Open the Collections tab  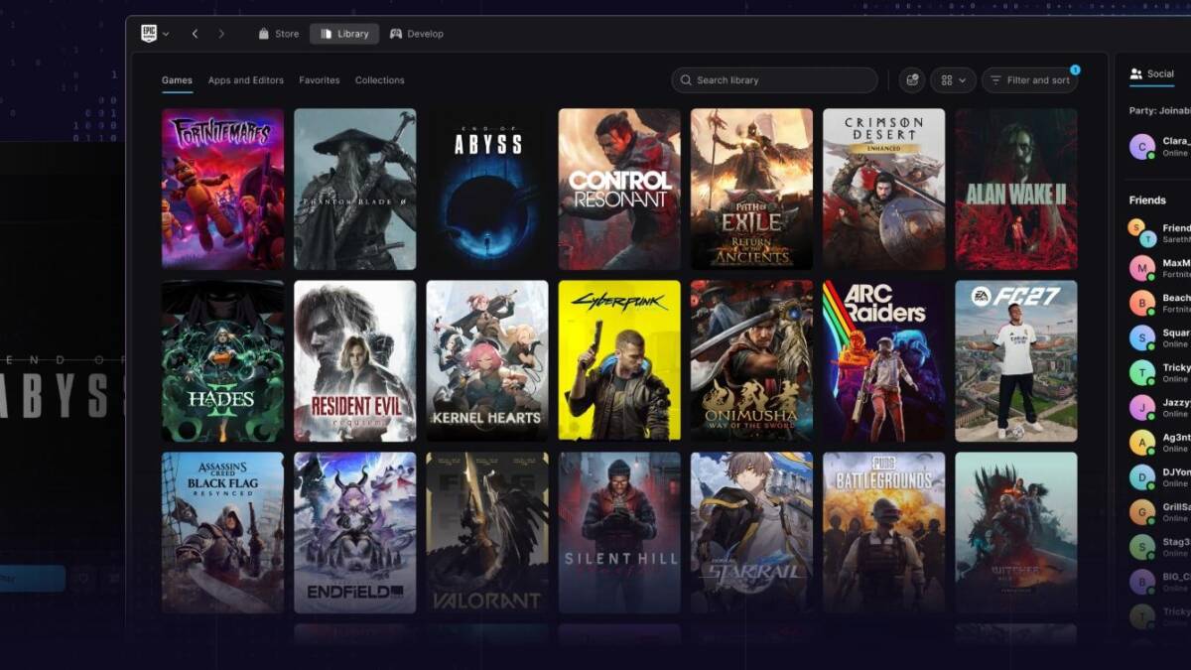pyautogui.click(x=380, y=80)
